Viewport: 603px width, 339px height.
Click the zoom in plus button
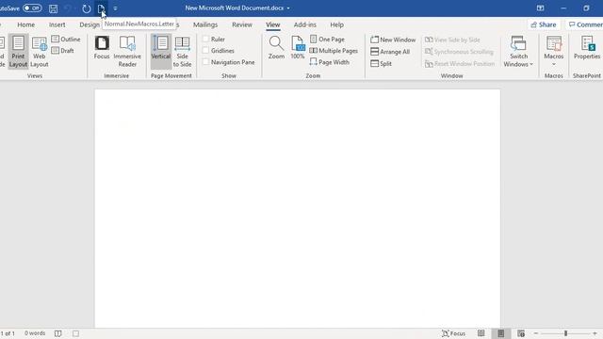(595, 333)
